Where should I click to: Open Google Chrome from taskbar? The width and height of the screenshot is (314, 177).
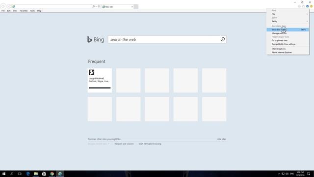tap(52, 174)
